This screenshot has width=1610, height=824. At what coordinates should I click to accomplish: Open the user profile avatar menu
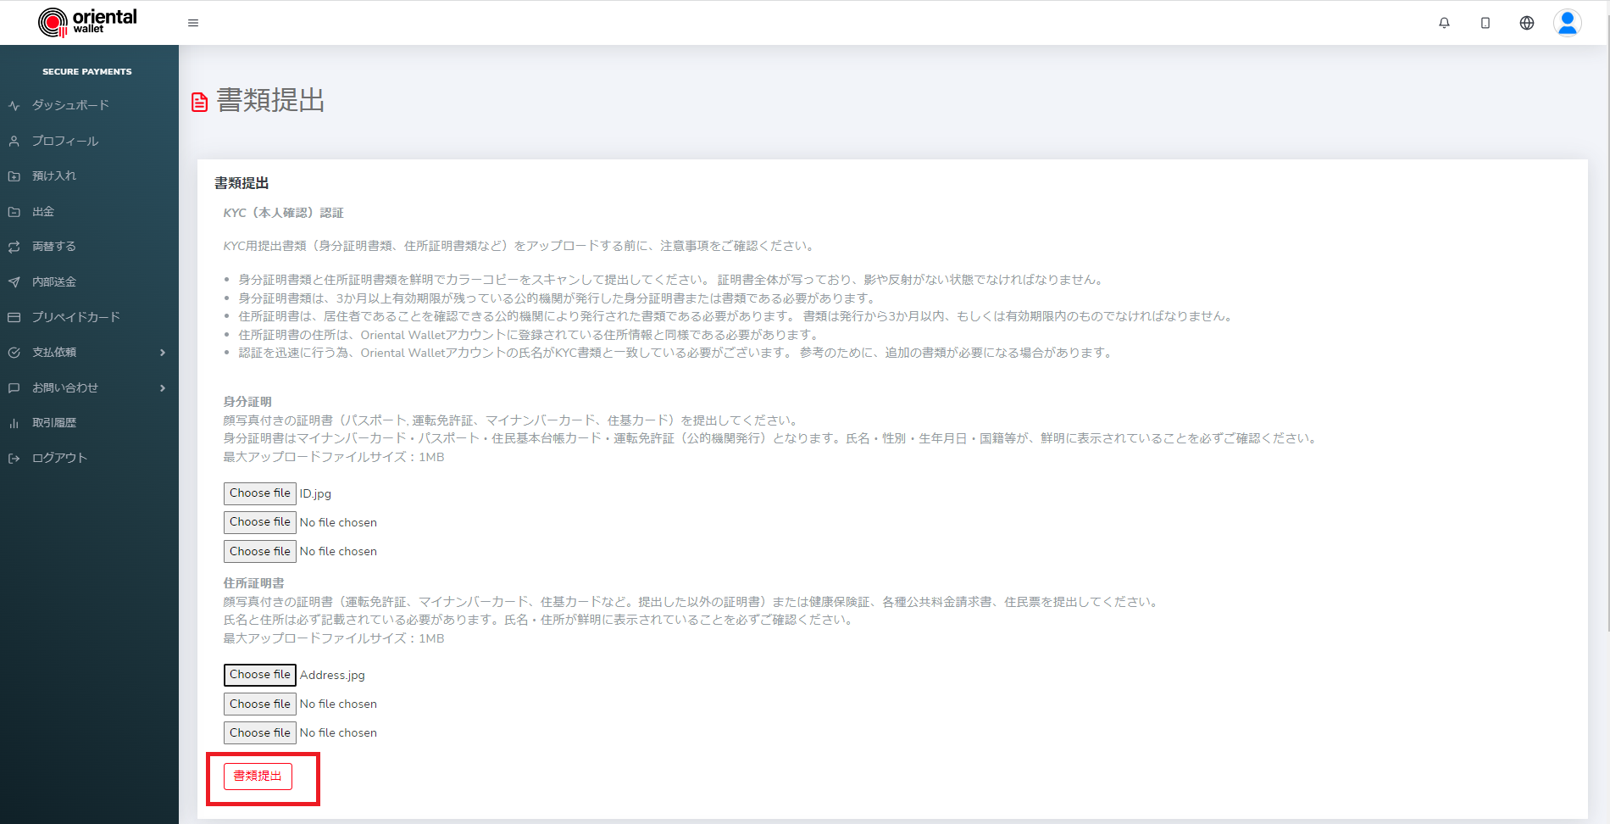pyautogui.click(x=1568, y=23)
